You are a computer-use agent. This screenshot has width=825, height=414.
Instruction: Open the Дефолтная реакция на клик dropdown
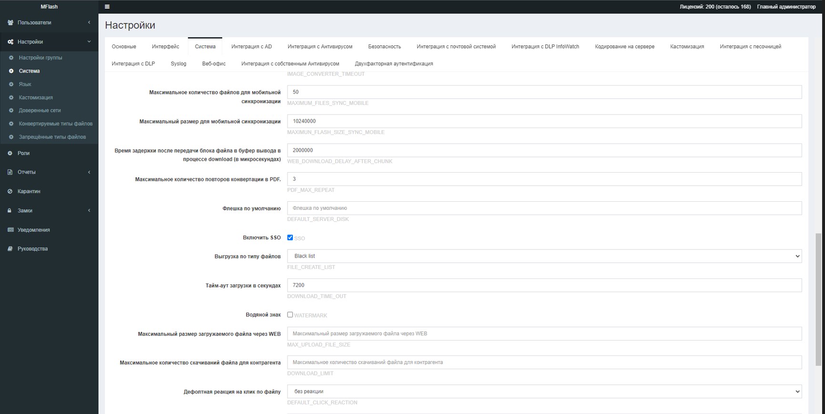tap(544, 392)
